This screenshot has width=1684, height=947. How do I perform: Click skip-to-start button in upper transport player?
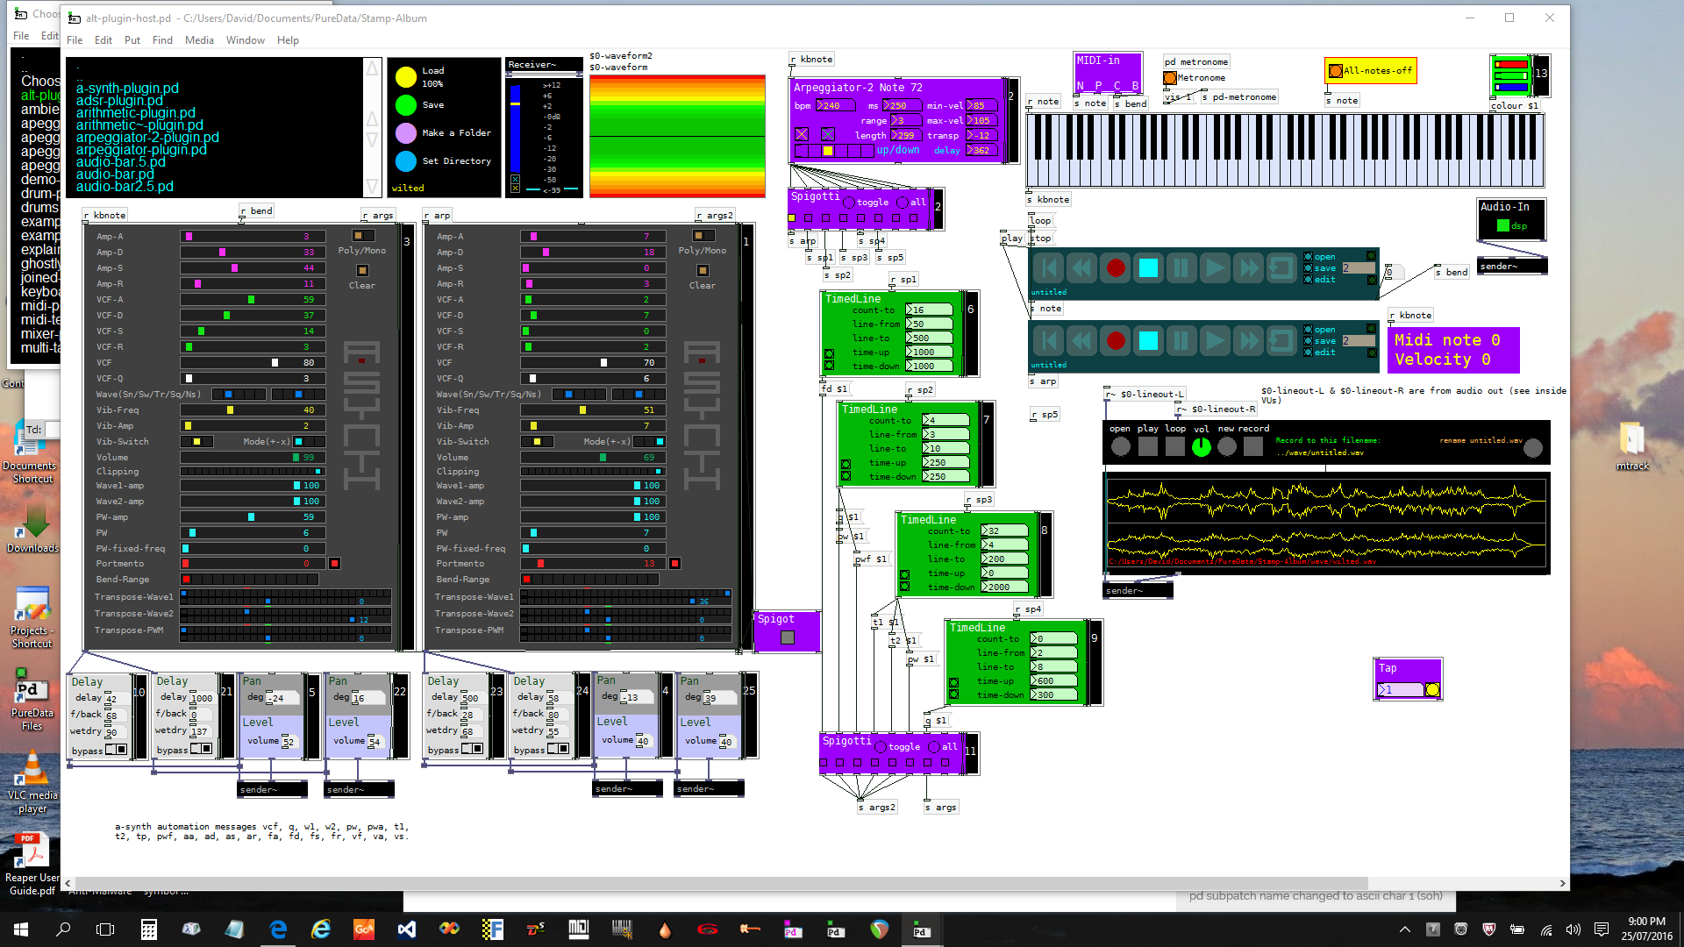pos(1049,268)
